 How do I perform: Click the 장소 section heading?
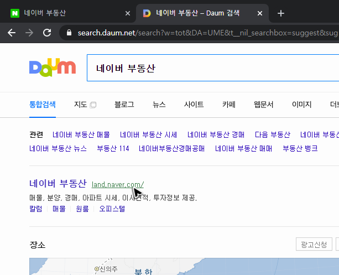(38, 245)
